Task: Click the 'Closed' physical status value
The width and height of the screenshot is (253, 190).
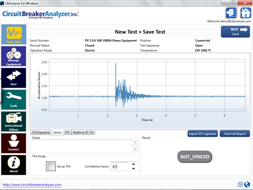Action: (90, 46)
